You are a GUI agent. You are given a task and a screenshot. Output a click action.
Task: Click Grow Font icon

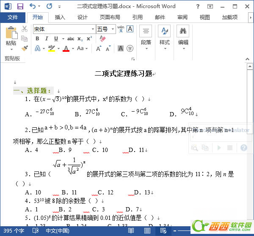pos(99,48)
